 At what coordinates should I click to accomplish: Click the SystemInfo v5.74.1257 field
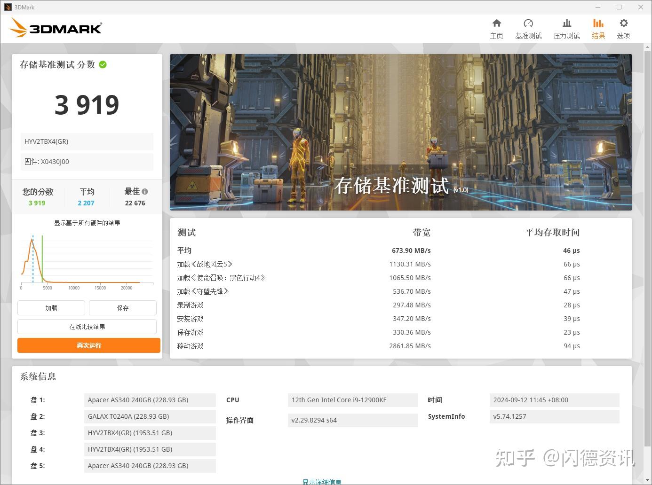[x=554, y=416]
